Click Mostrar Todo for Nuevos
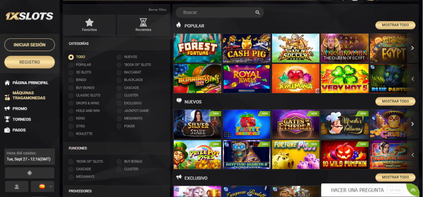423x197 pixels. (x=395, y=101)
